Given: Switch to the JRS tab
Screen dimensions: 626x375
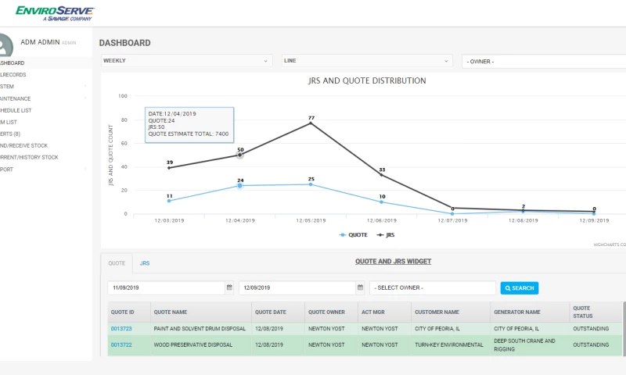Looking at the screenshot, I should (x=145, y=263).
